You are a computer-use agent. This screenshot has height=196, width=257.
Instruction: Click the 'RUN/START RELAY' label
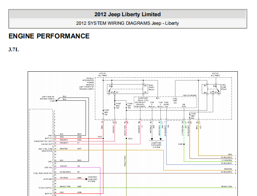[151, 87]
